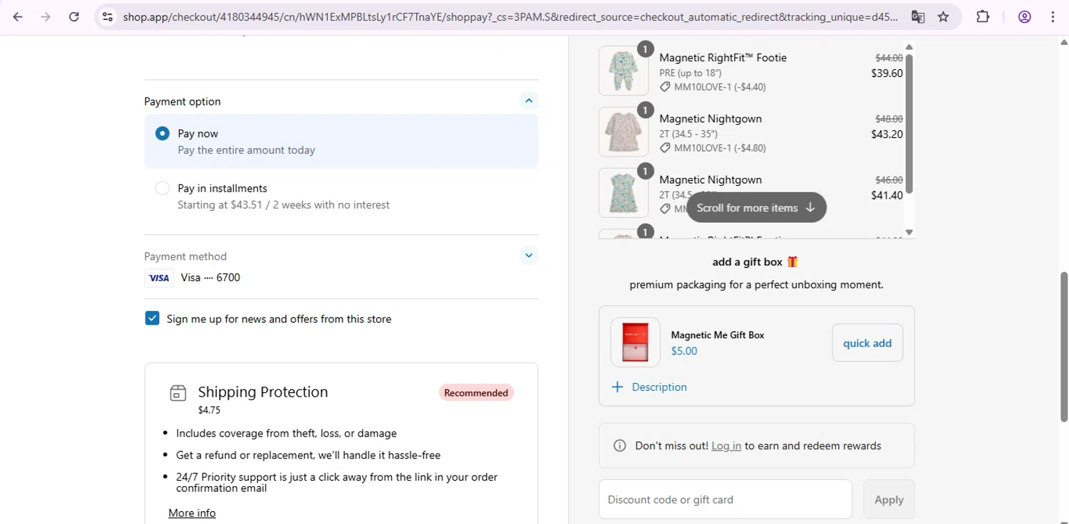Click the PRE (up to 18") size text

coord(690,73)
